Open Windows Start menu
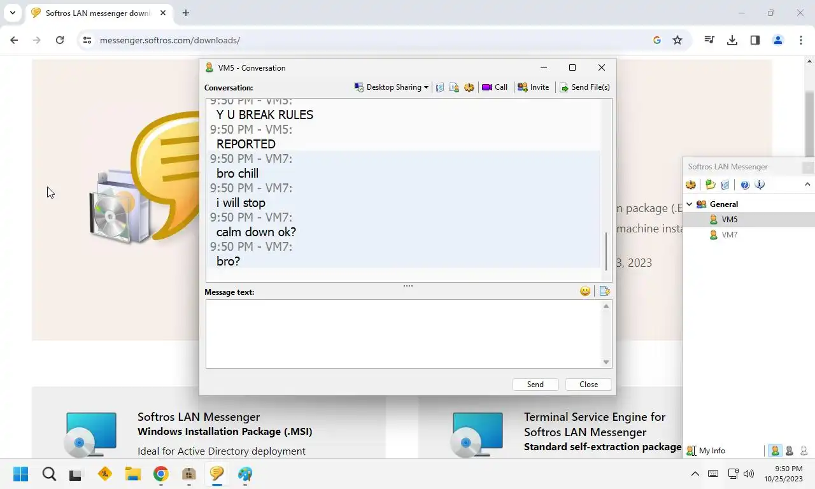The width and height of the screenshot is (815, 489). click(20, 474)
